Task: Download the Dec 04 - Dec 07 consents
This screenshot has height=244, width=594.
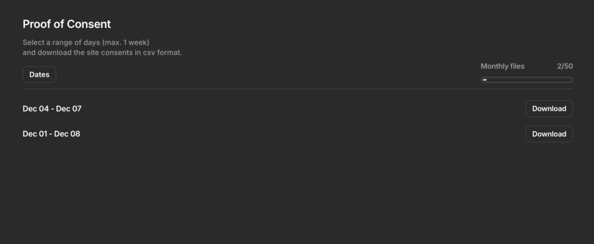Action: click(x=549, y=108)
